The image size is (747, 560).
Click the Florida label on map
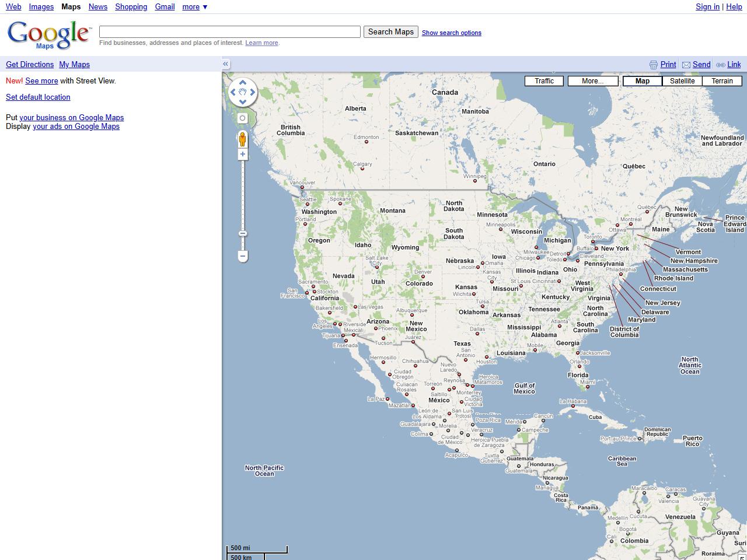[578, 375]
